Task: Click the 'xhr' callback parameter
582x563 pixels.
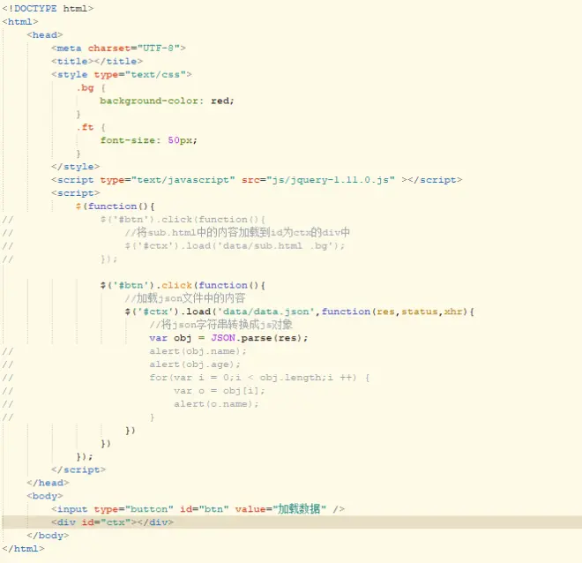Action: 453,312
